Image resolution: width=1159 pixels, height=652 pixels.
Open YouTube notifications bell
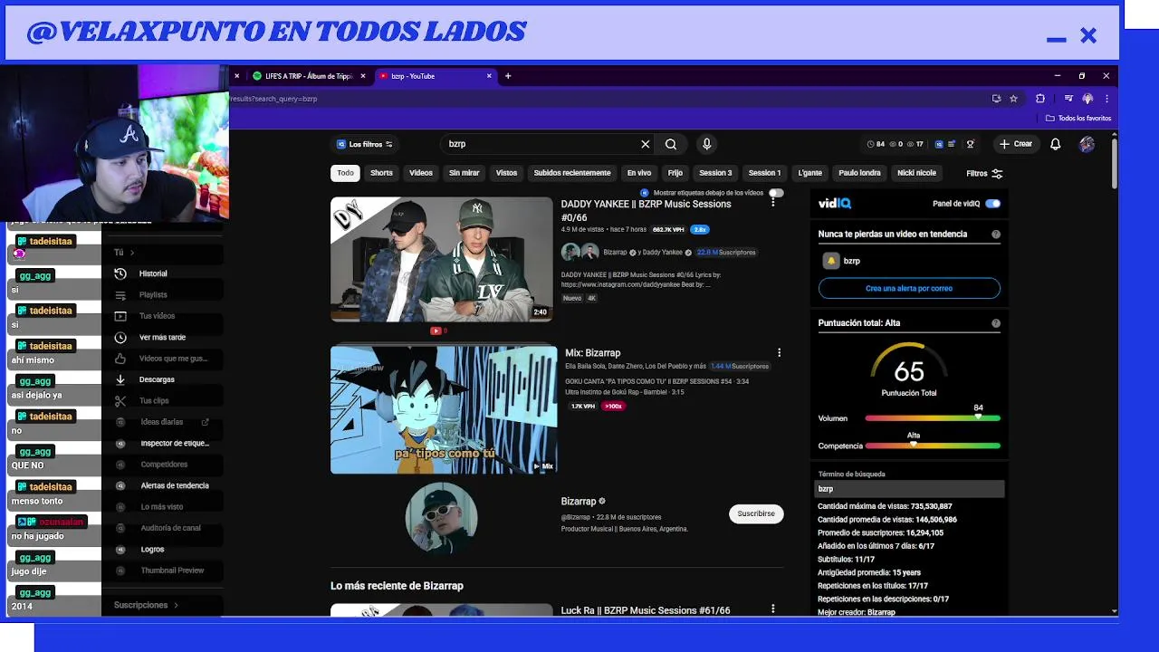click(x=1056, y=144)
